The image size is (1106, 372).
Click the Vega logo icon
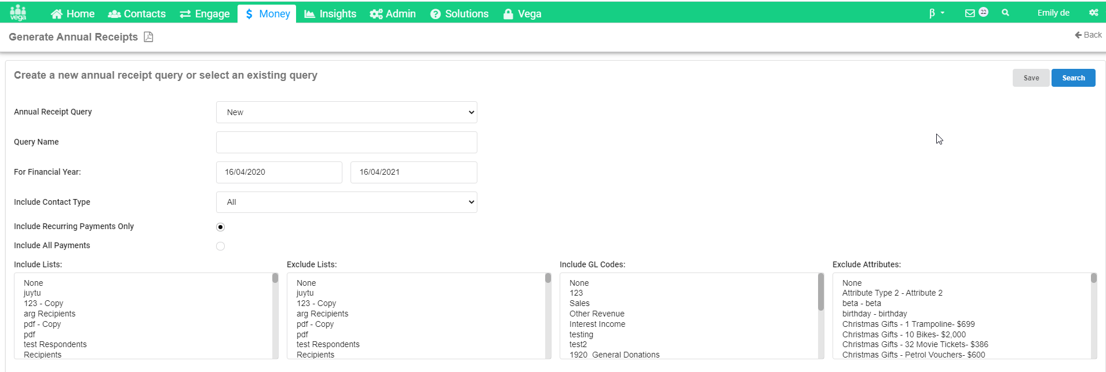(18, 13)
